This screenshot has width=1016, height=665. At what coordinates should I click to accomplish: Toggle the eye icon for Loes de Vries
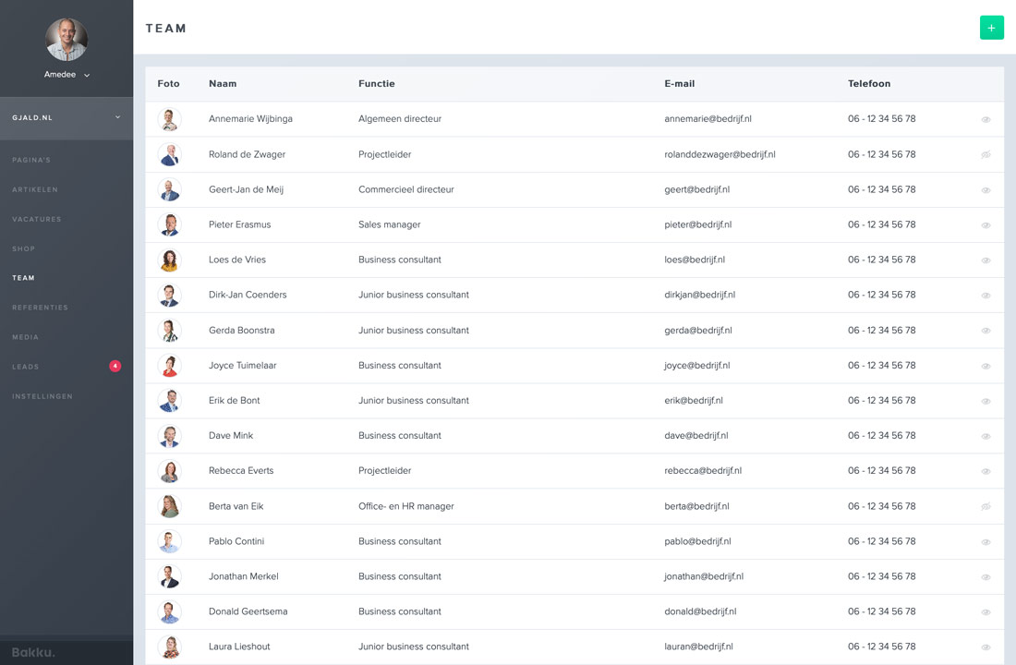click(986, 260)
